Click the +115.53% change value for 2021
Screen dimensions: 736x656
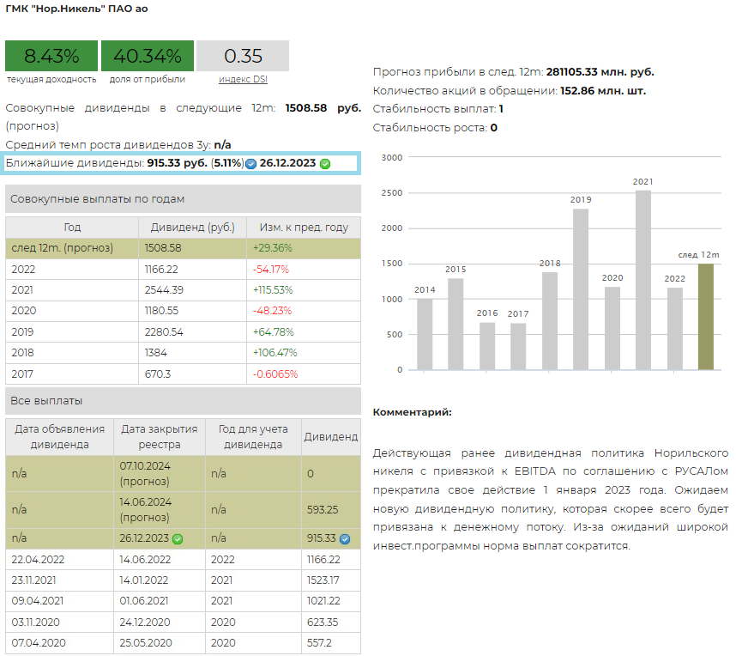point(273,290)
